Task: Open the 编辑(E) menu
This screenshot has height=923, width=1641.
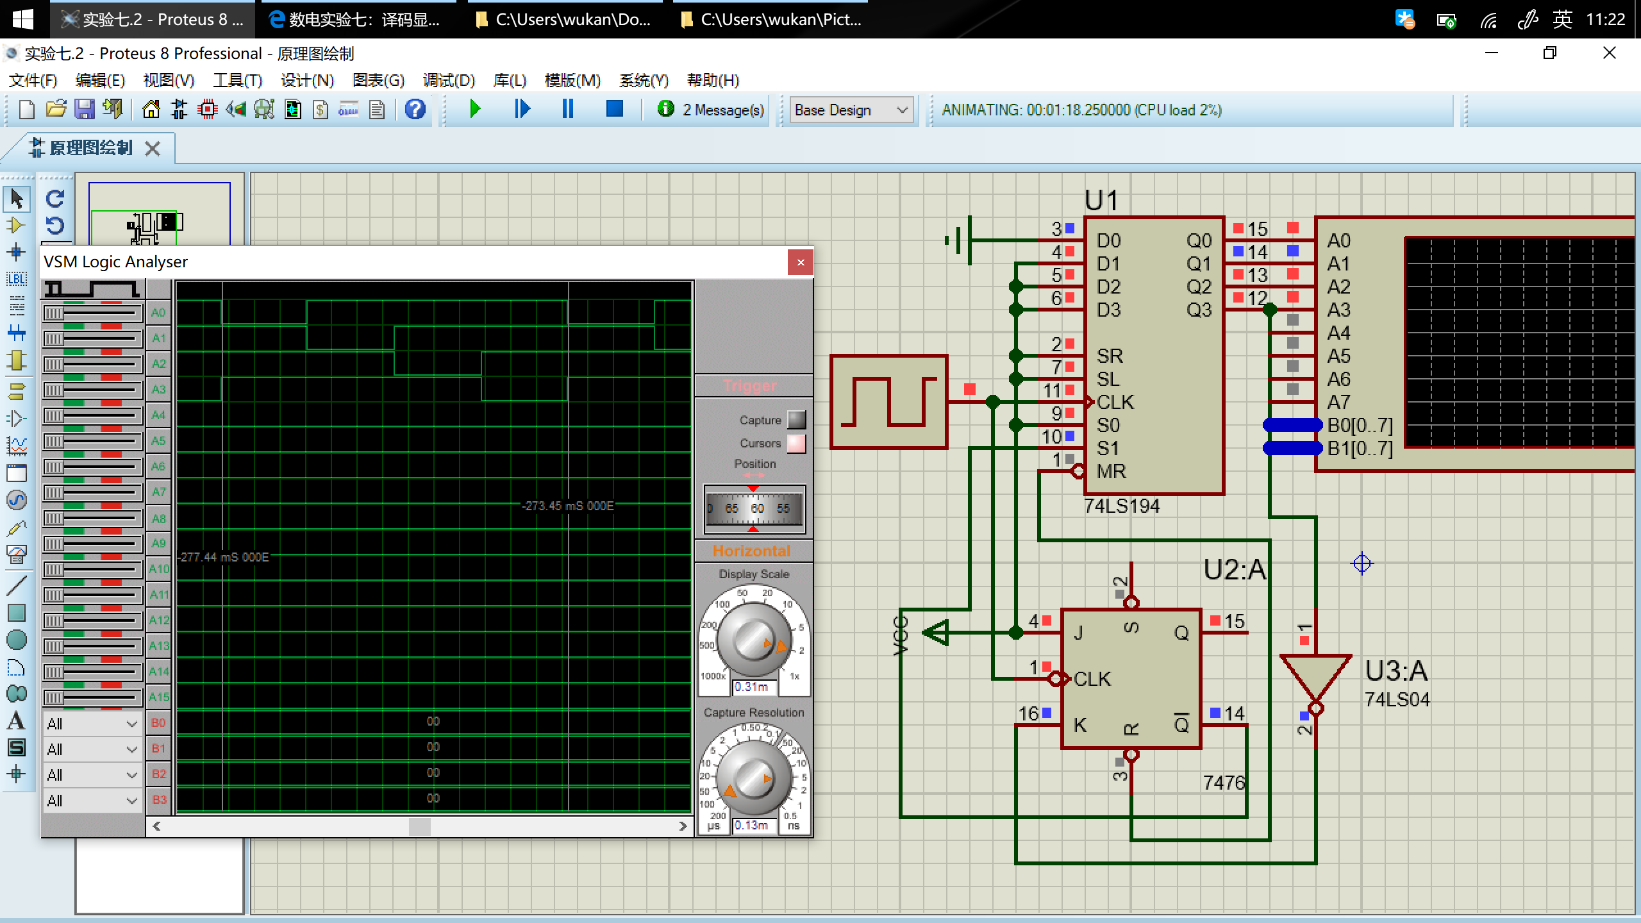Action: [100, 80]
